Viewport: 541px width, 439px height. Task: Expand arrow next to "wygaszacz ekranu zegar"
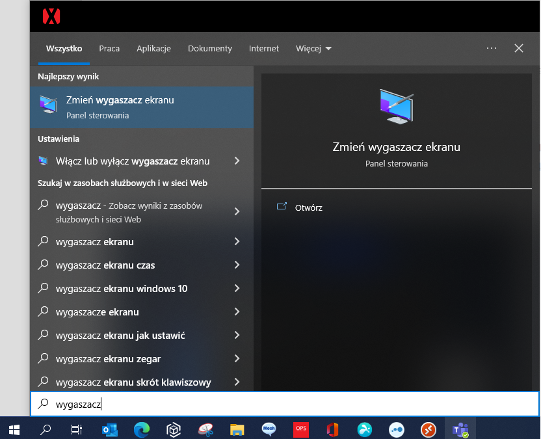pyautogui.click(x=237, y=358)
